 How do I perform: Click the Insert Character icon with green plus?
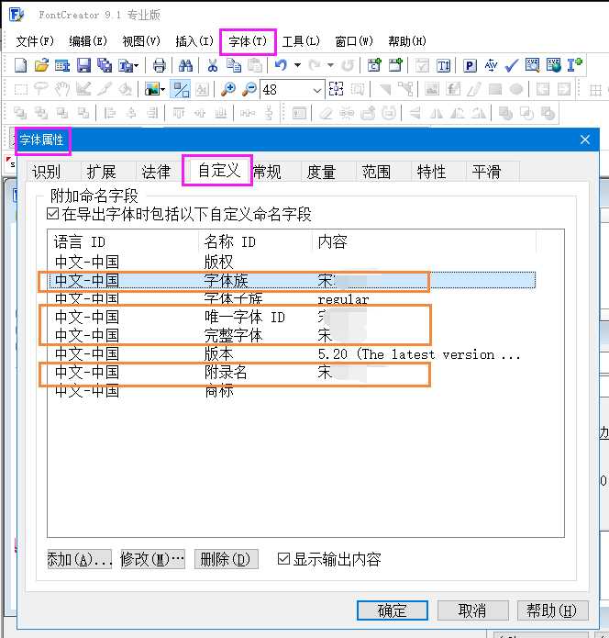pos(374,65)
